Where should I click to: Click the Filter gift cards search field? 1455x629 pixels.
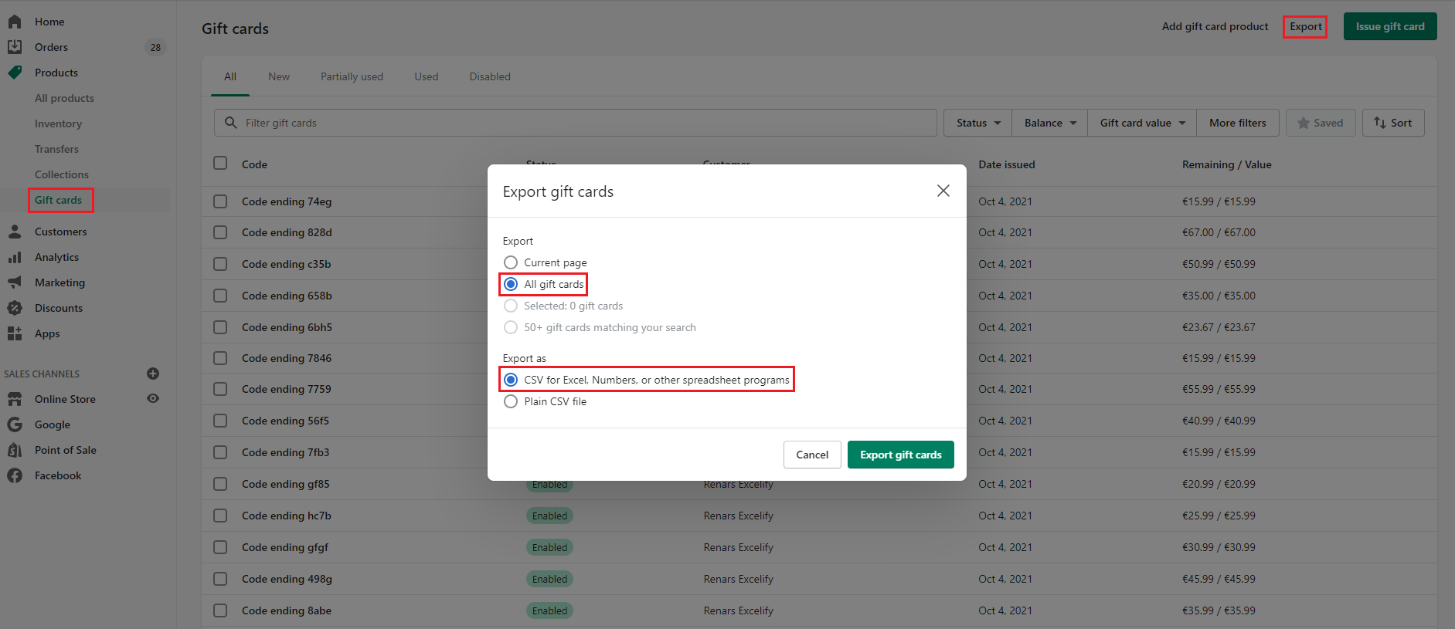pos(580,123)
